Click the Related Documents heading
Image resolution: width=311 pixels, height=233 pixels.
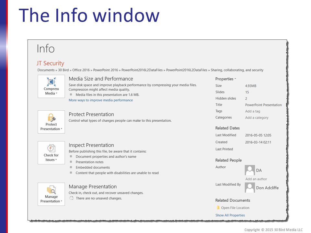coord(233,200)
